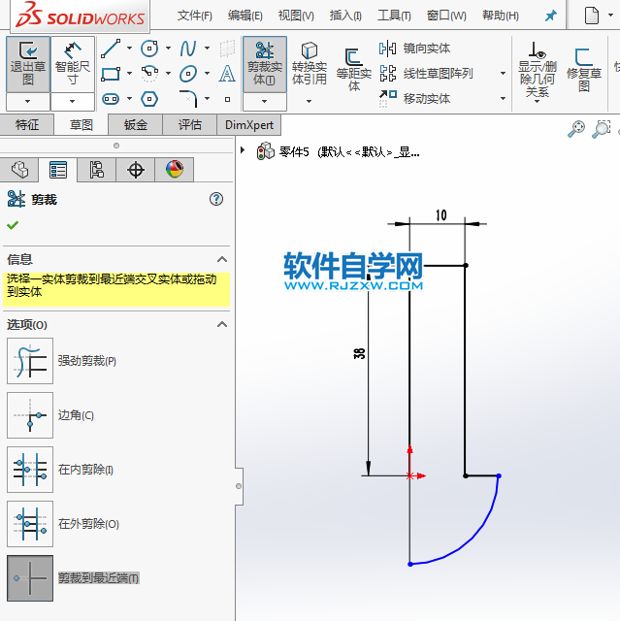Select the Ellipse sketch tool
This screenshot has height=621, width=620.
[188, 74]
